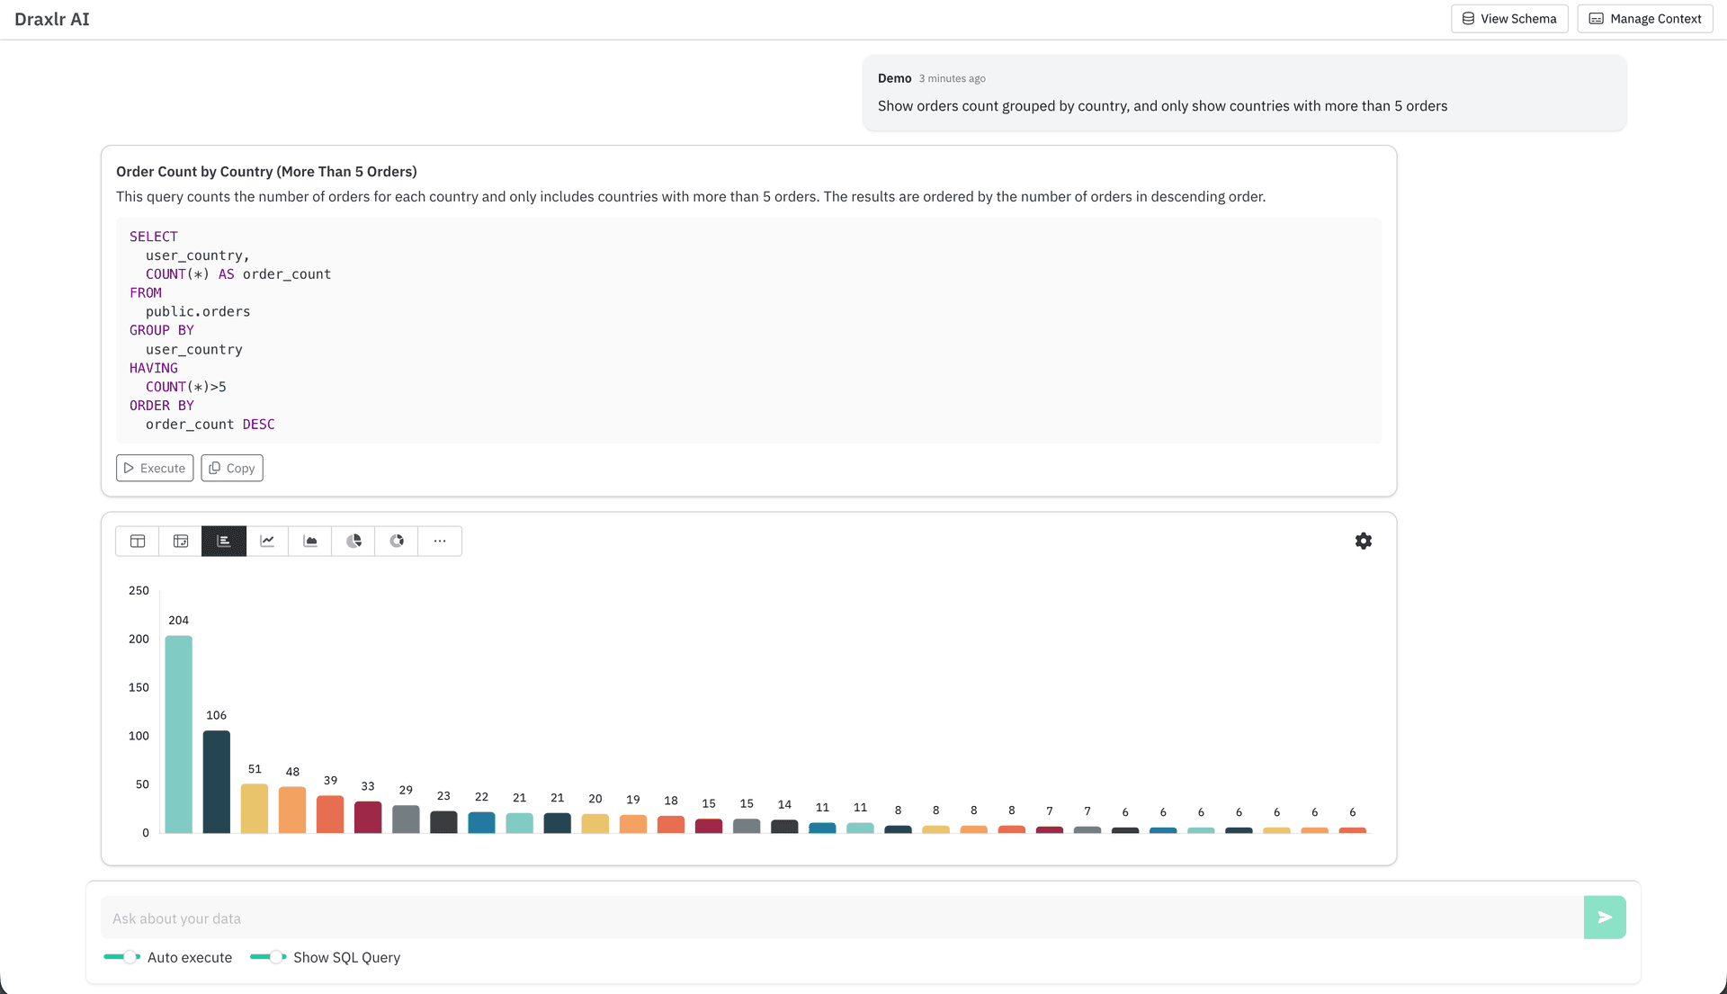Focus the Ask about your data field
Screen dimensions: 1727x994
pyautogui.click(x=841, y=918)
